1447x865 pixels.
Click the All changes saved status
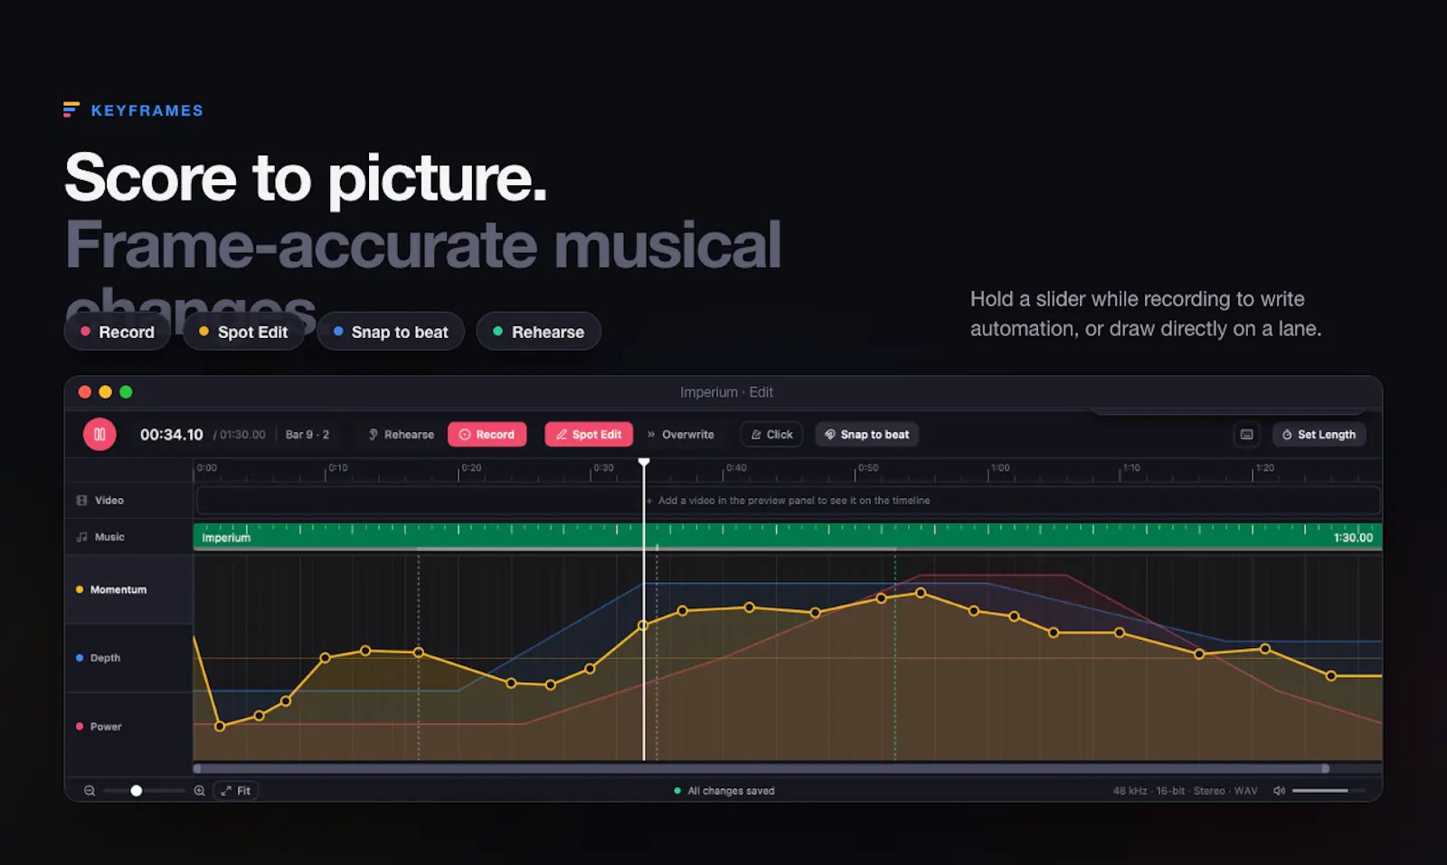(x=724, y=791)
